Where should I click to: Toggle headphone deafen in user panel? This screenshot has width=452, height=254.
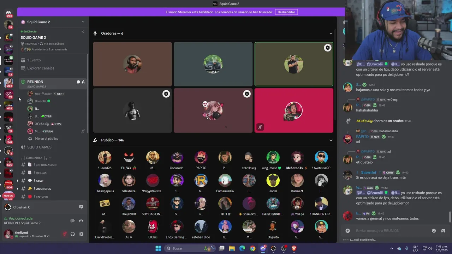click(73, 234)
